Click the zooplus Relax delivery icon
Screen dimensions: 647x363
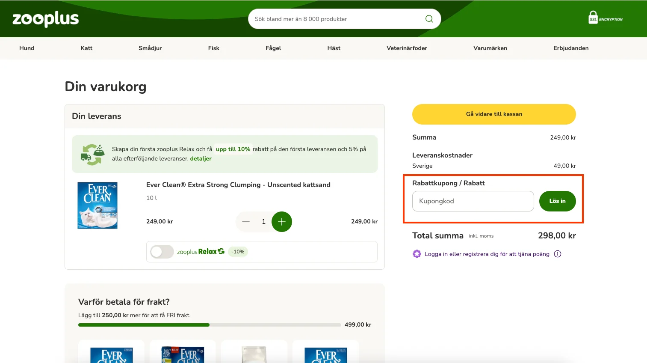coord(92,155)
